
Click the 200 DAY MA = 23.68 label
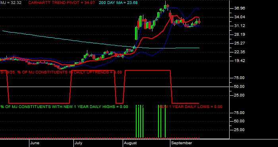pos(118,3)
